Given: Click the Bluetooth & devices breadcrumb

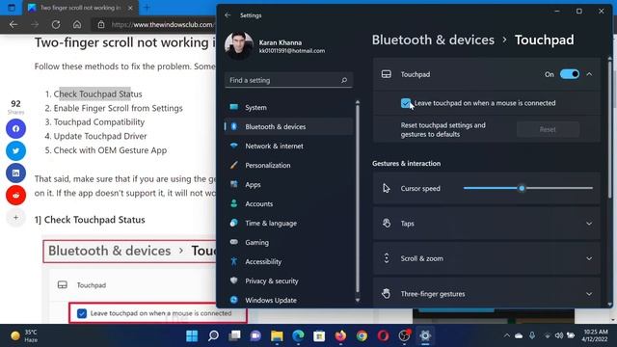Looking at the screenshot, I should (433, 40).
